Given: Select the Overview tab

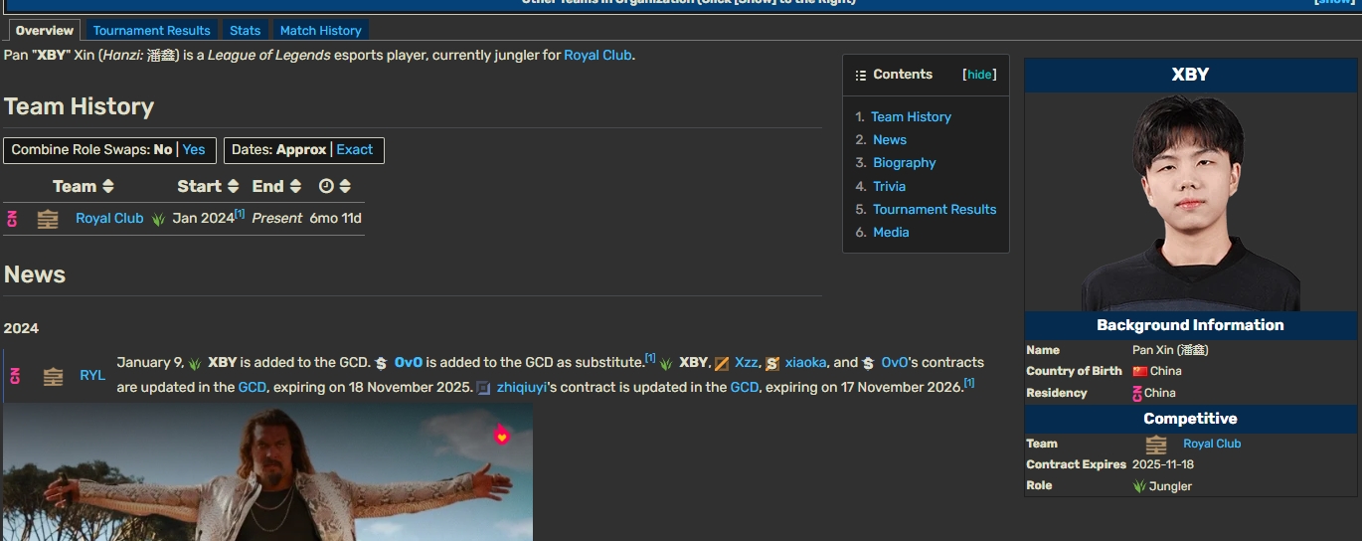Looking at the screenshot, I should tap(45, 31).
